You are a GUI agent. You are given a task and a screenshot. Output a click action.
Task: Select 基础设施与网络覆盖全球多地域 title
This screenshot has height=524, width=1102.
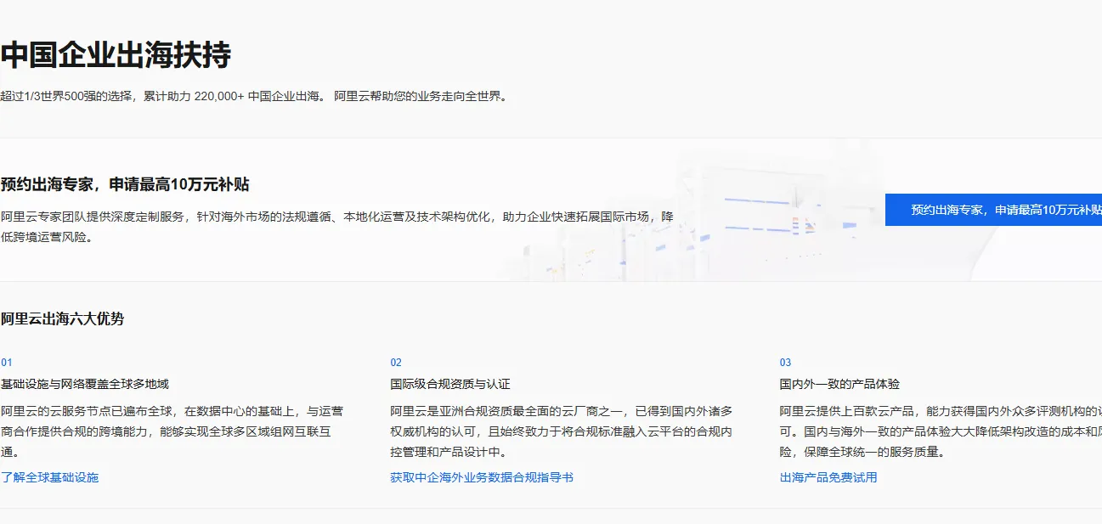pyautogui.click(x=85, y=383)
